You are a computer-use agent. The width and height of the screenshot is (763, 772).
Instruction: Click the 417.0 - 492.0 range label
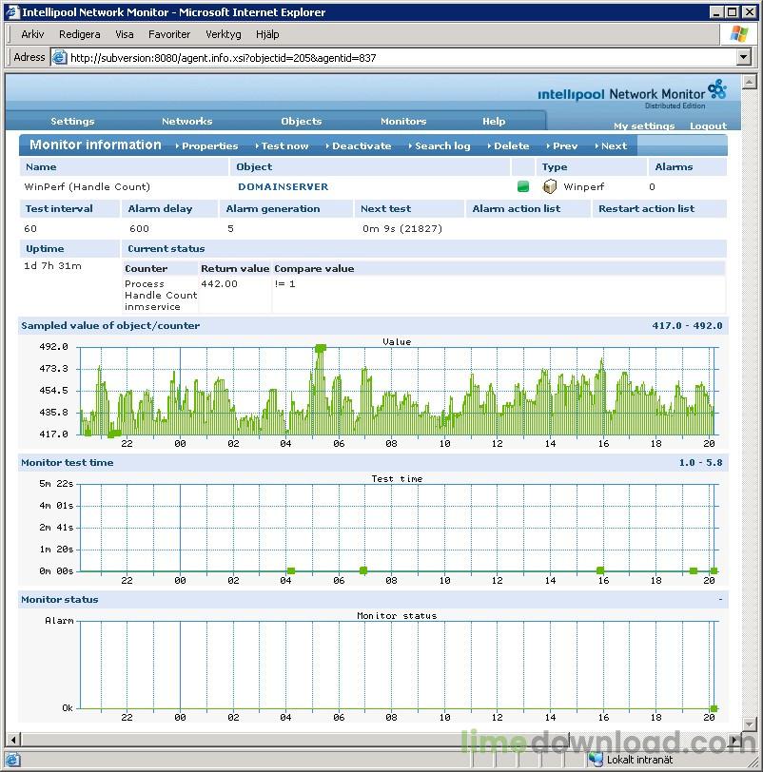tap(687, 325)
